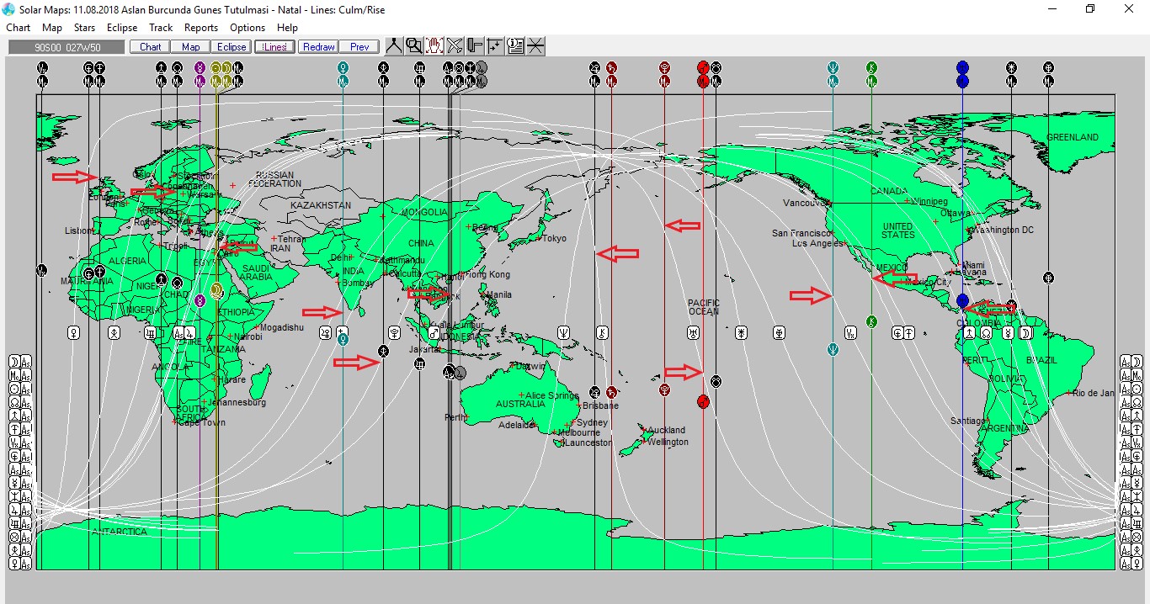Open the Chart menu
The height and width of the screenshot is (604, 1150).
click(x=19, y=28)
